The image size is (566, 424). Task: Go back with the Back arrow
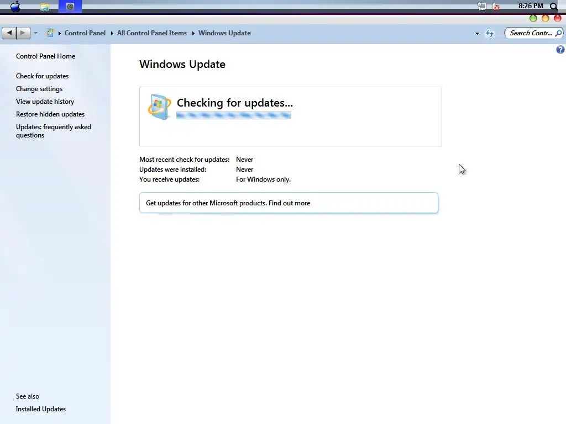[9, 33]
